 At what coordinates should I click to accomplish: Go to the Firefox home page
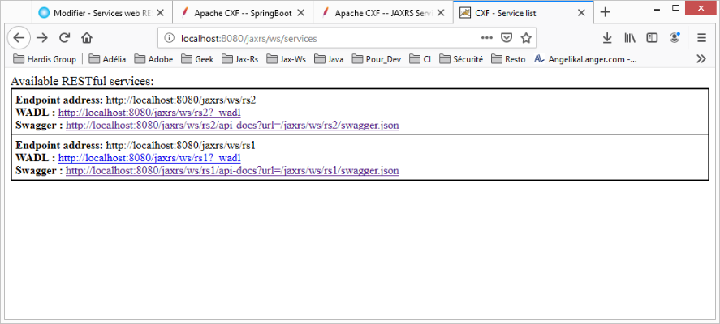tap(87, 38)
